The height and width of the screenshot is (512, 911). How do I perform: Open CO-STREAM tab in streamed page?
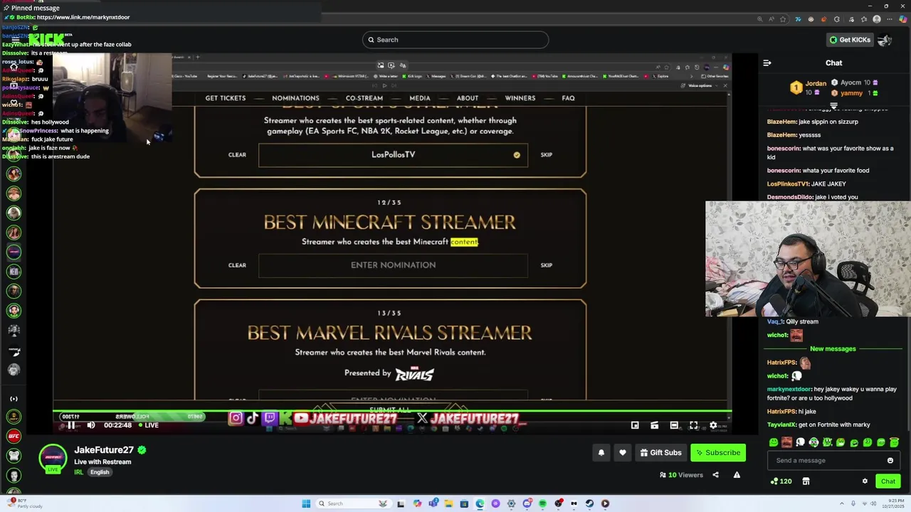[x=364, y=98]
